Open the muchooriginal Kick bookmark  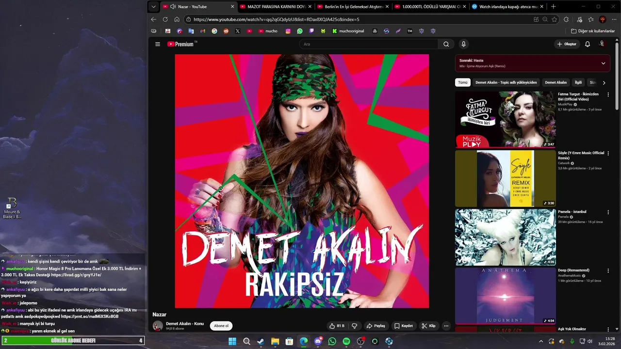(x=348, y=31)
